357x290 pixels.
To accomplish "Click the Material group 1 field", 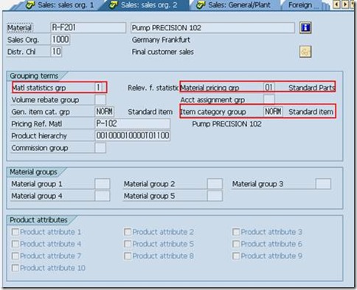I will (103, 184).
